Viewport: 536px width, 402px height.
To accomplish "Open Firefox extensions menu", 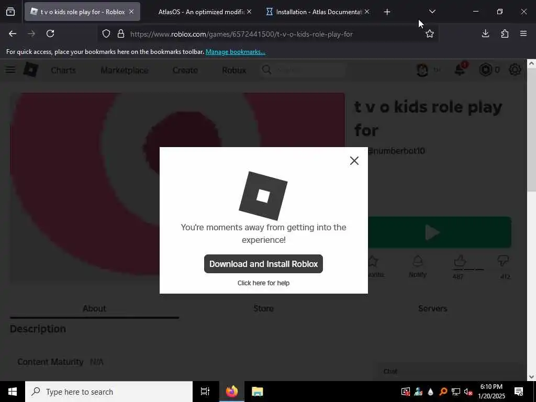I will (x=505, y=33).
